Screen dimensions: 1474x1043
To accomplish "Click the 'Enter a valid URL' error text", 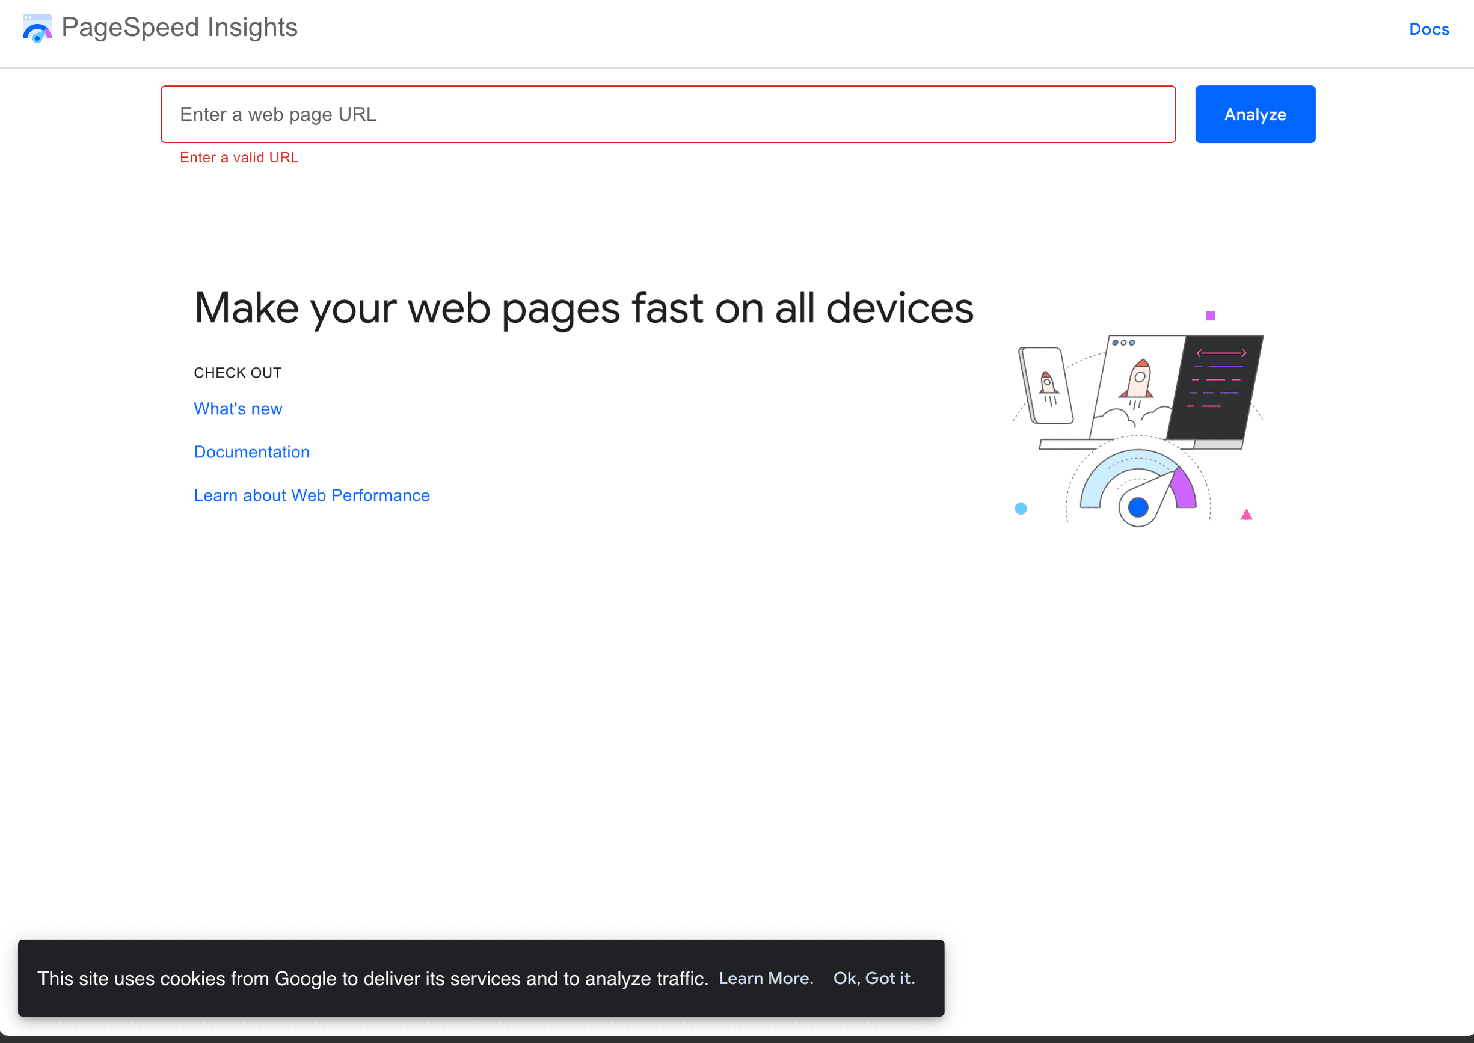I will (x=239, y=158).
